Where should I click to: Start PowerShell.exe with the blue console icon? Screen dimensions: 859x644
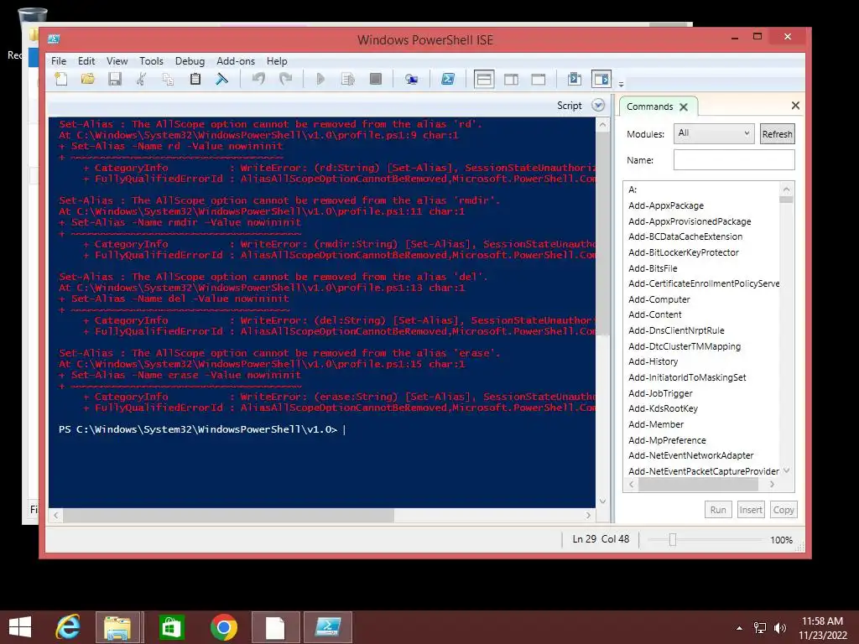[x=448, y=80]
